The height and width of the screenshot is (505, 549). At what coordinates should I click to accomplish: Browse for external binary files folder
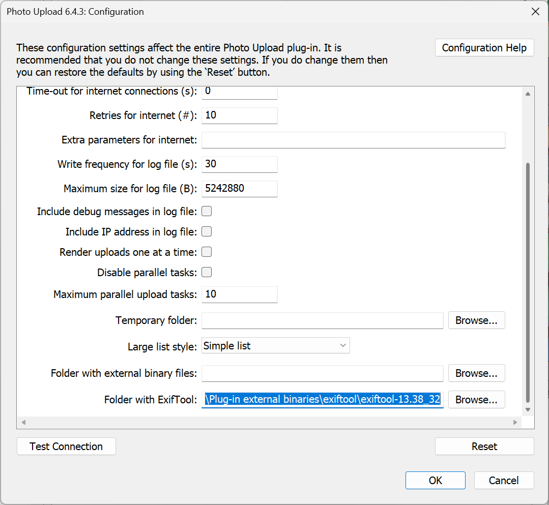click(x=476, y=373)
